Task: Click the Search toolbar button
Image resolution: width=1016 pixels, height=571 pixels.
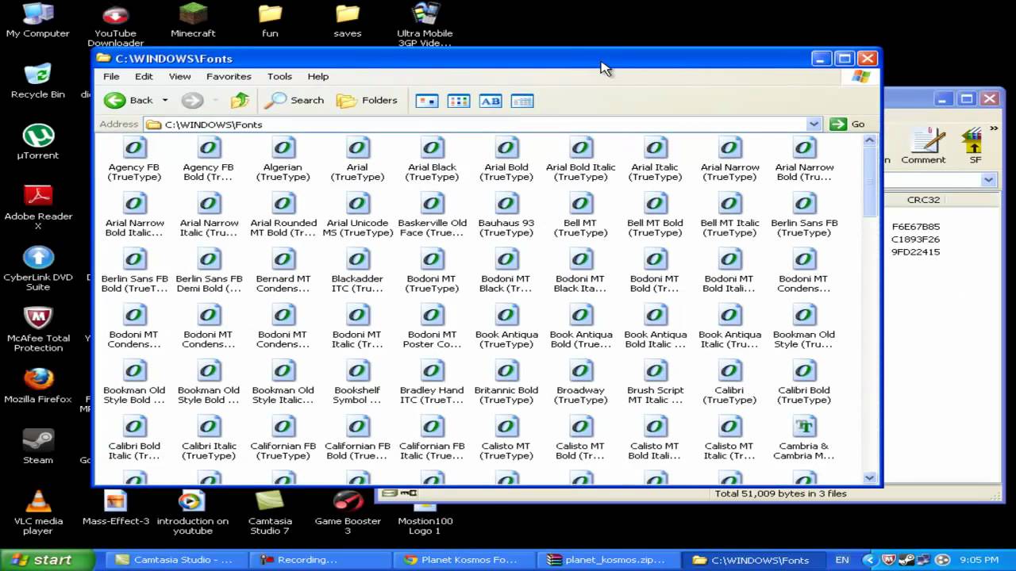Action: coord(294,100)
